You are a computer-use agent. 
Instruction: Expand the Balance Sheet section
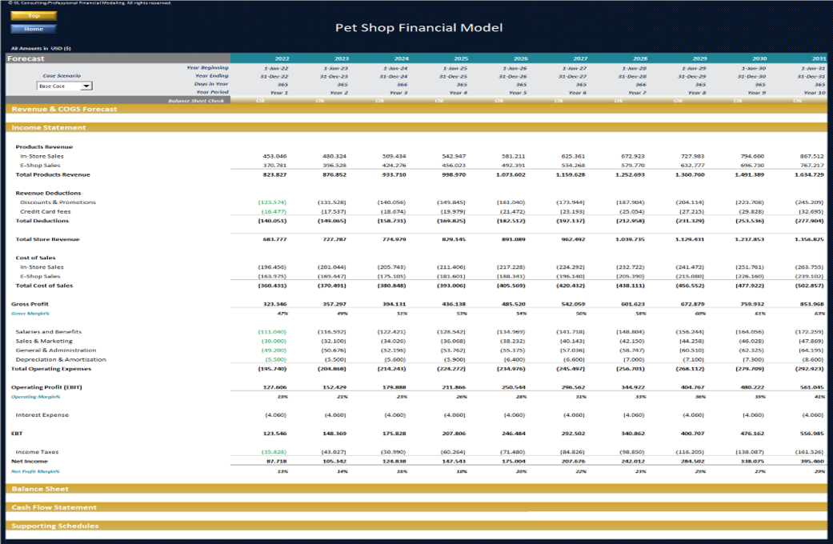pyautogui.click(x=416, y=489)
